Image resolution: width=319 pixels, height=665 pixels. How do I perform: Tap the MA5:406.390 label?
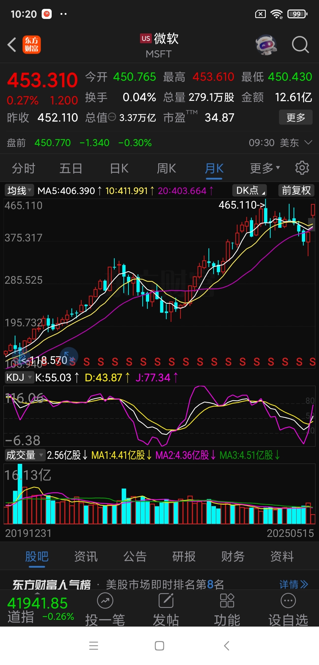(66, 191)
